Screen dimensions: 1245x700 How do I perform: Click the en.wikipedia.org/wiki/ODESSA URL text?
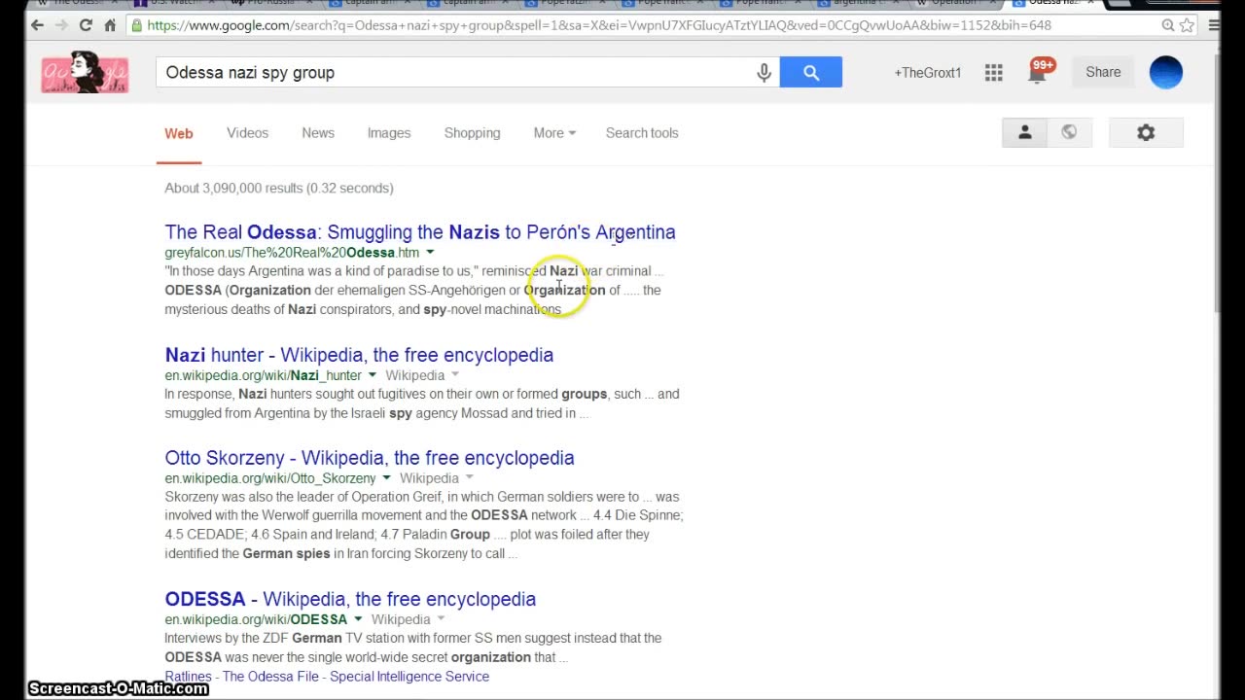coord(256,619)
